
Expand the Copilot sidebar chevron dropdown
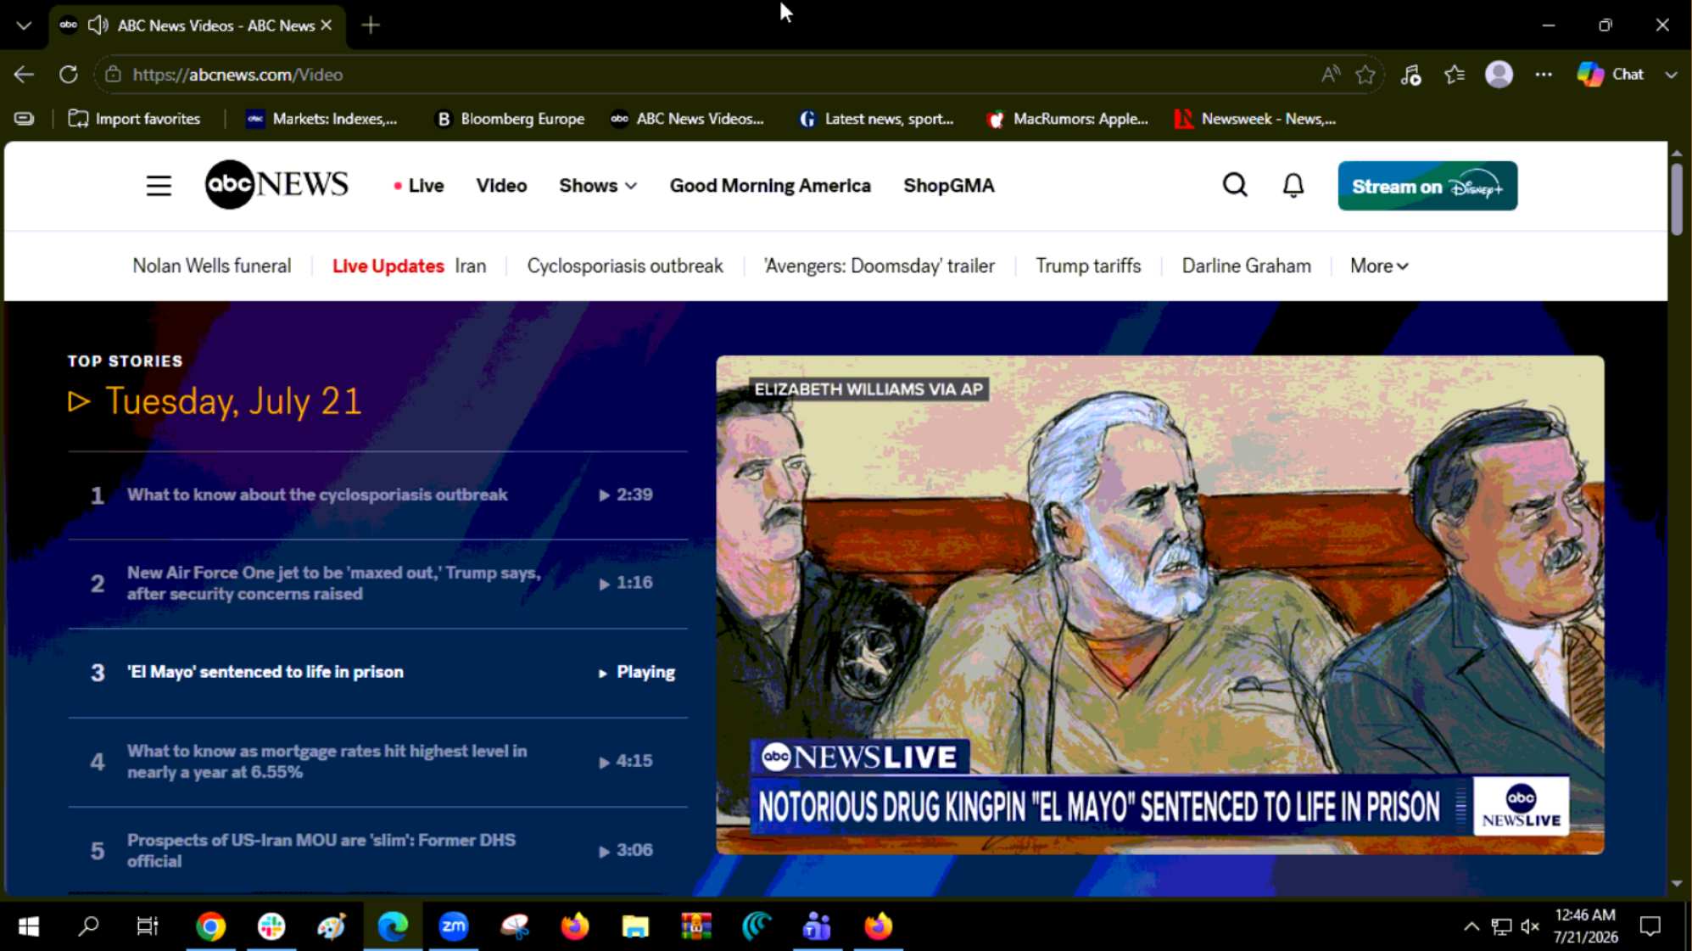(1671, 75)
